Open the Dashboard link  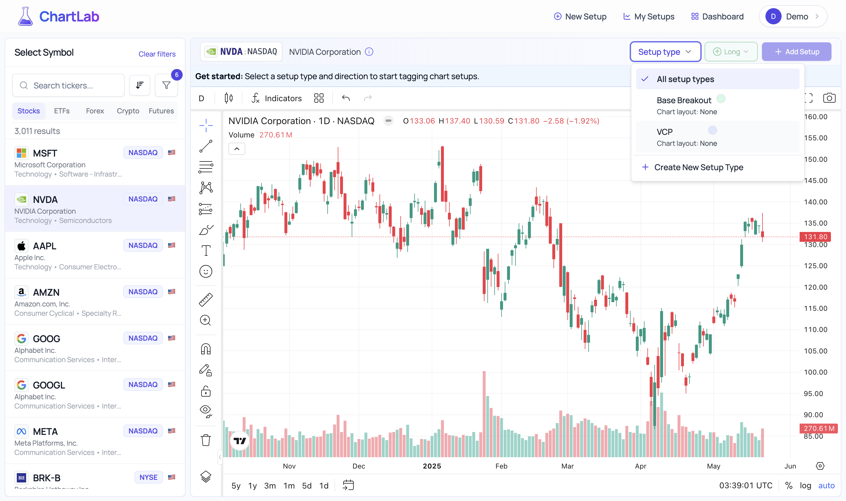click(717, 16)
